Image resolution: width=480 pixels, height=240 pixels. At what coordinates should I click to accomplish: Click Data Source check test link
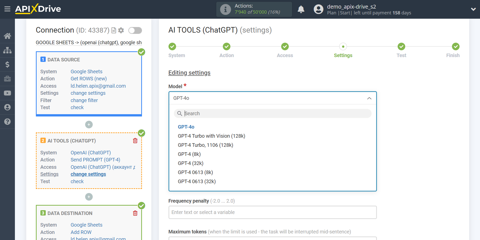[x=77, y=107]
